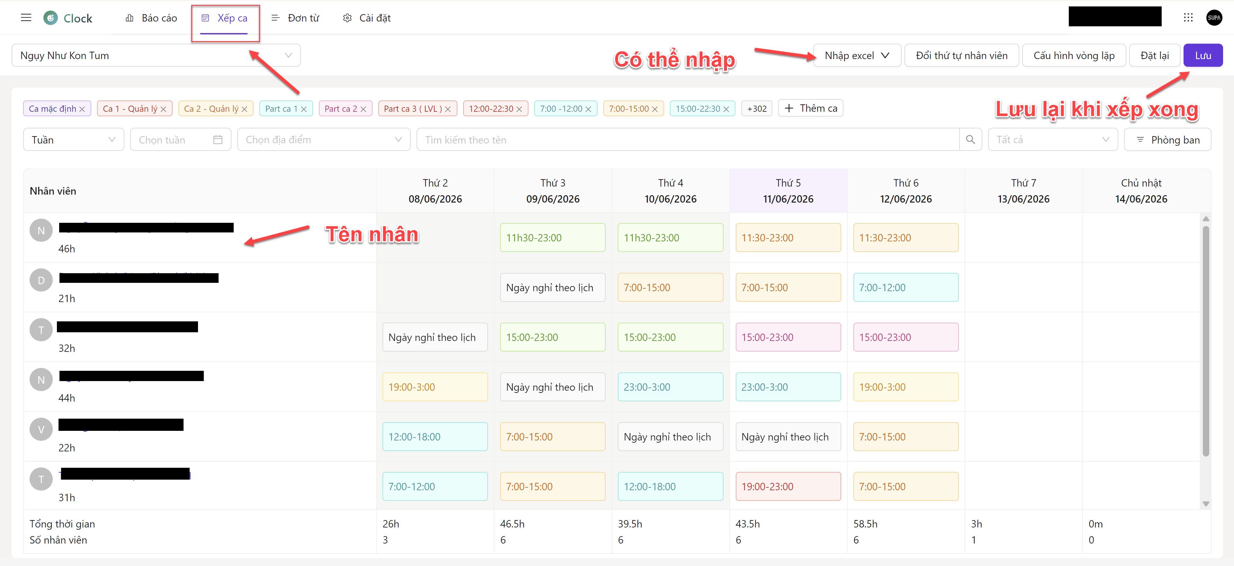
Task: Remove the Part ca 2 tag
Action: [x=363, y=109]
